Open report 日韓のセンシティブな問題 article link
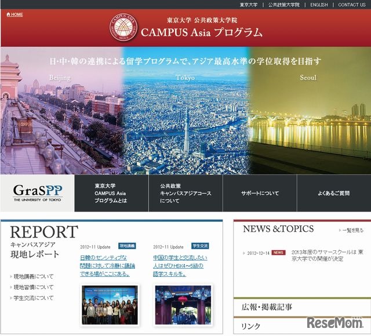This screenshot has height=336, width=371. coord(107,266)
